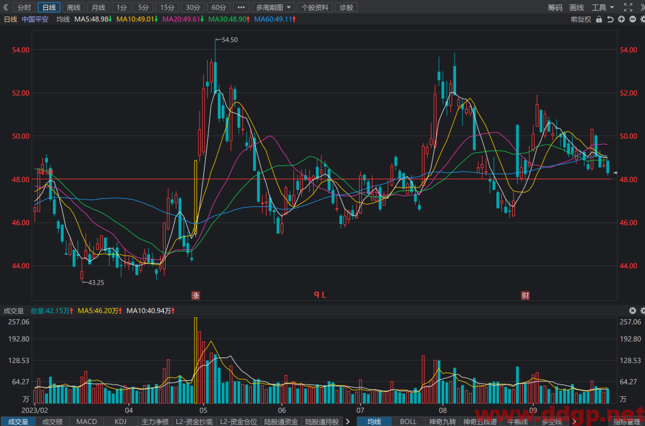Open 前复权 adjustment setting
The image size is (645, 426).
[581, 20]
